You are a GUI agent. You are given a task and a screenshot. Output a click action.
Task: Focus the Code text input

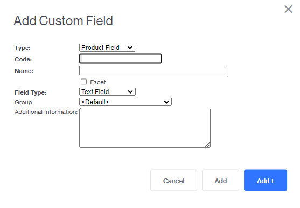(120, 59)
